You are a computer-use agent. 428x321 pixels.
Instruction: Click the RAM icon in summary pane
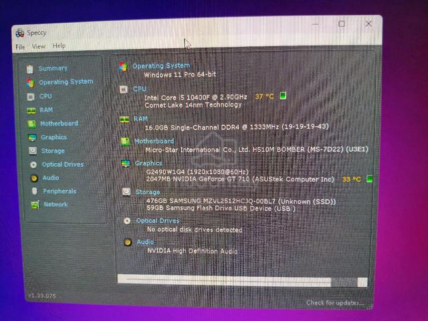(x=124, y=120)
